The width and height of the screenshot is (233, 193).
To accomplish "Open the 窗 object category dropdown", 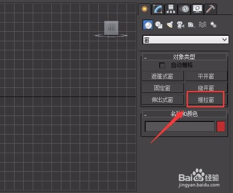I will (x=186, y=40).
